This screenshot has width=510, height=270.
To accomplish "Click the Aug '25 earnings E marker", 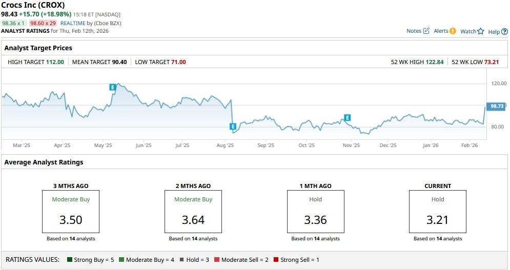I will (233, 127).
